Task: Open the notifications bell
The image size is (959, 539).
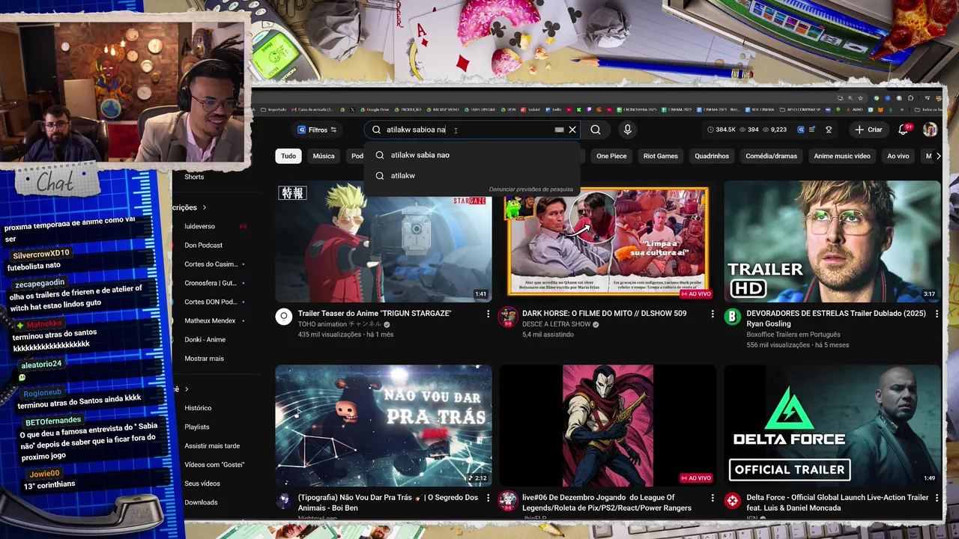Action: pos(904,130)
